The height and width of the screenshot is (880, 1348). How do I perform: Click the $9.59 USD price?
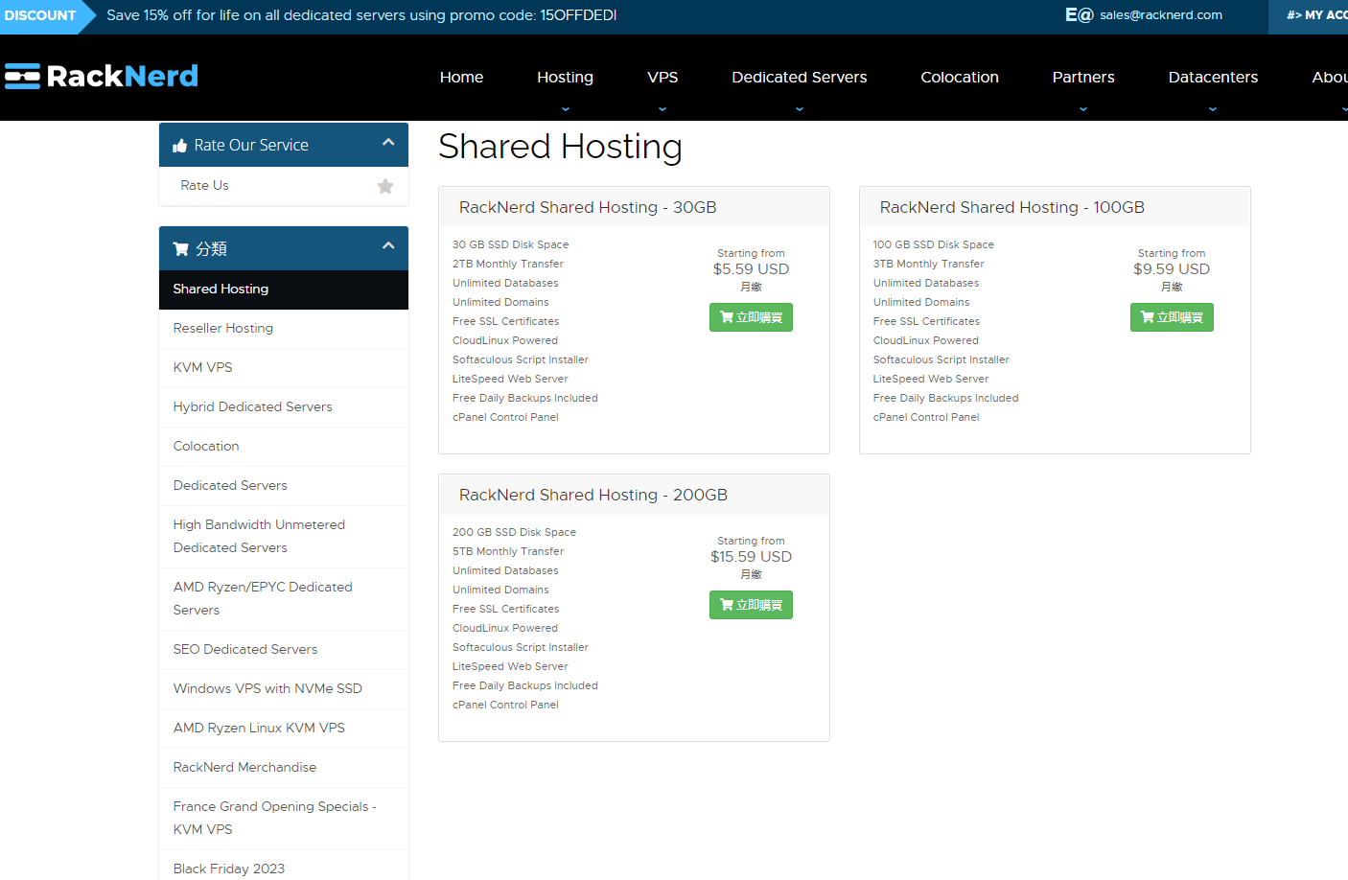coord(1172,269)
